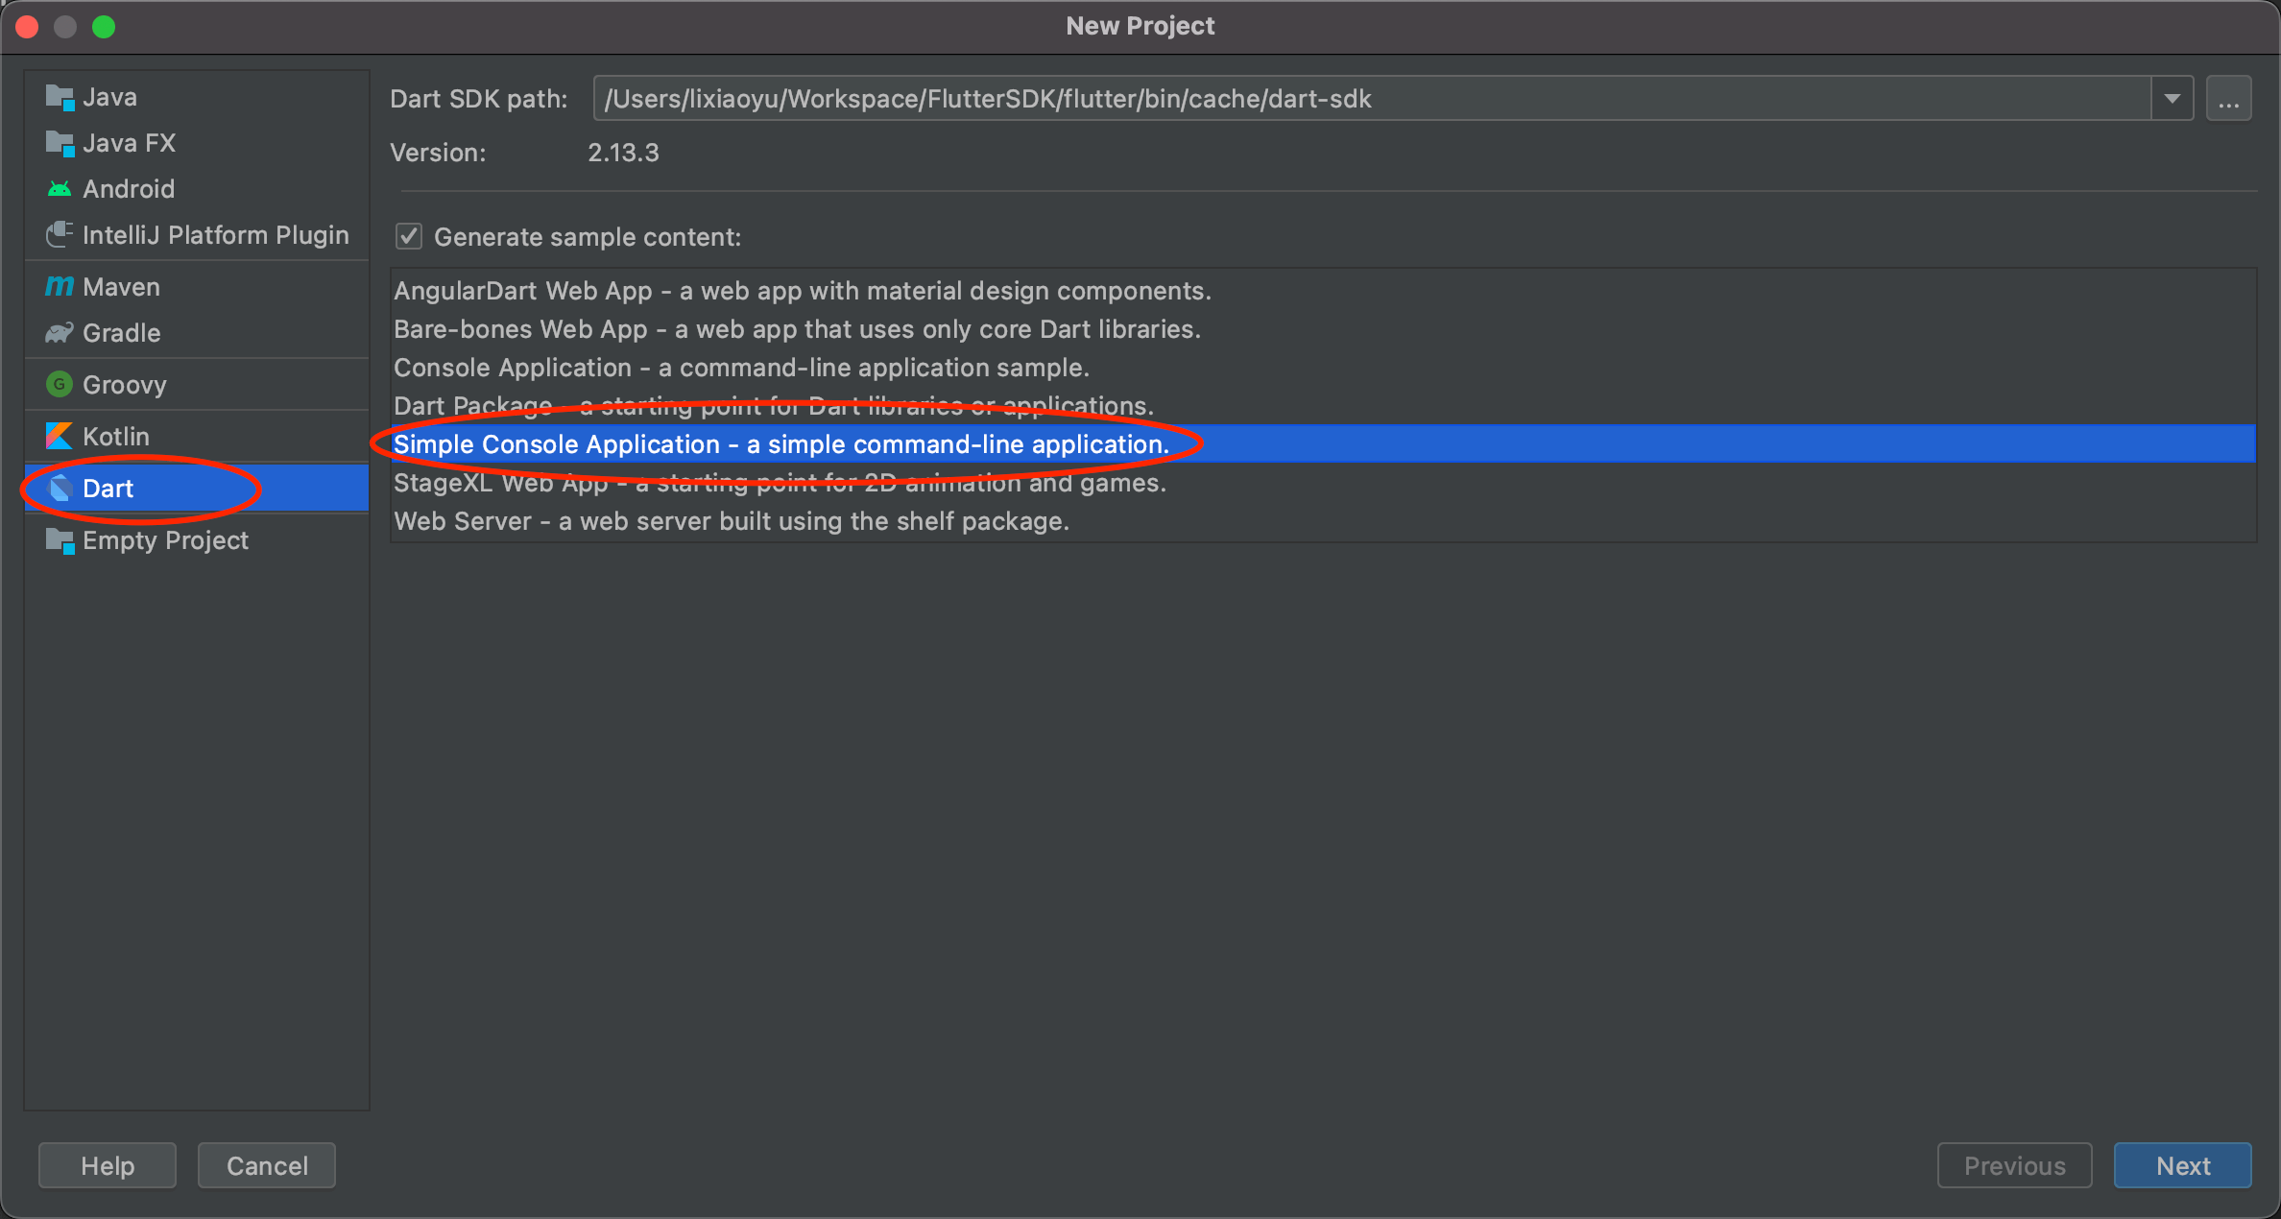2281x1219 pixels.
Task: Choose the Maven m icon
Action: [60, 287]
